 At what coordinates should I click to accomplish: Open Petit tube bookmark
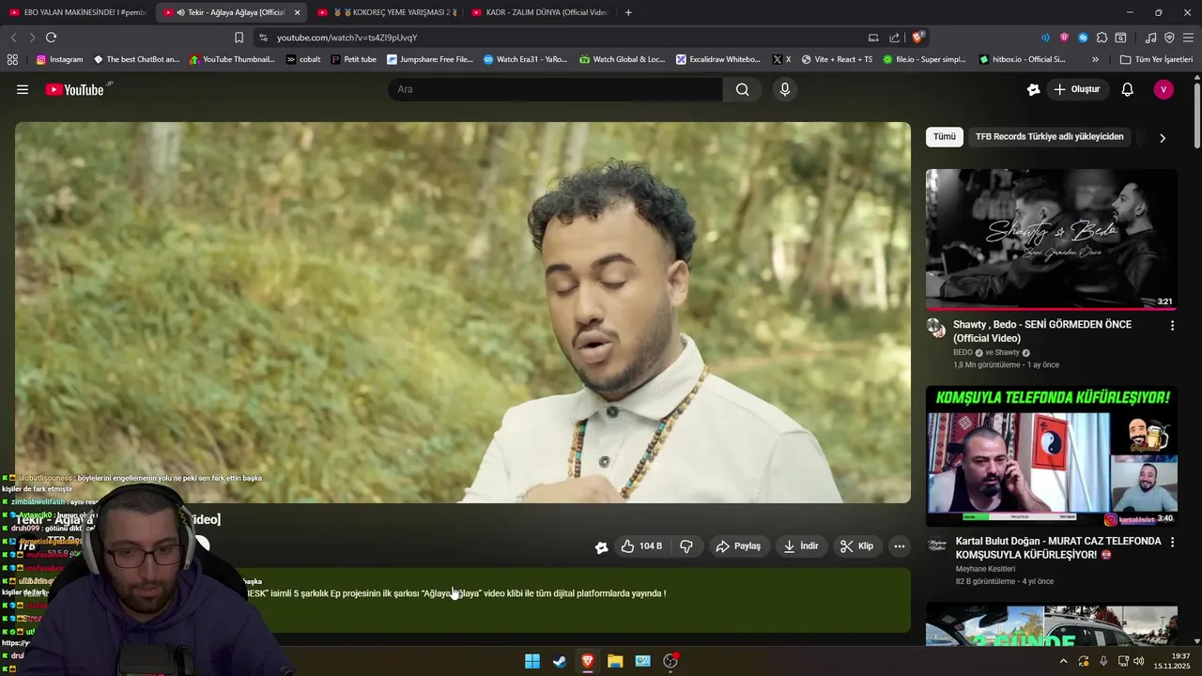353,59
